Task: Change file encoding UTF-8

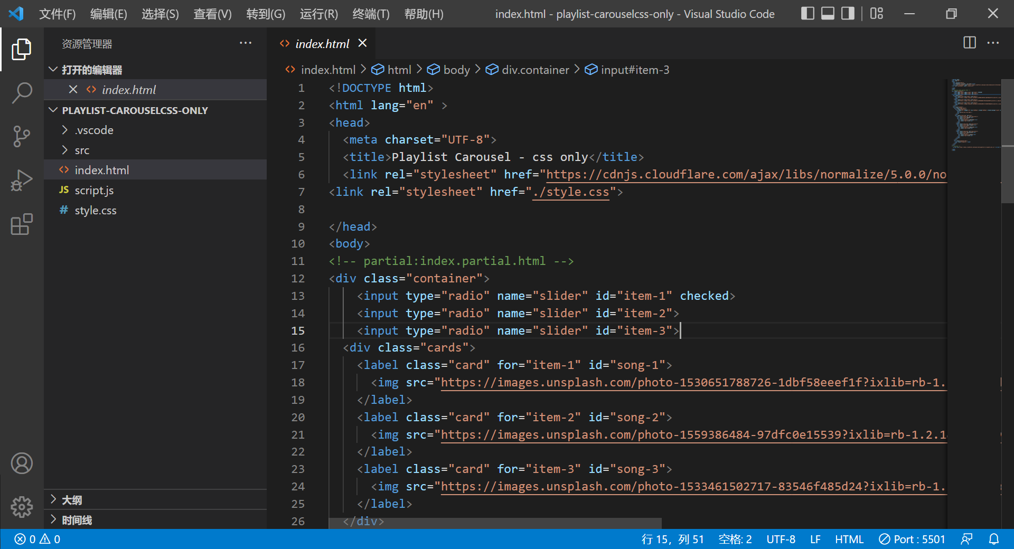Action: coord(781,539)
